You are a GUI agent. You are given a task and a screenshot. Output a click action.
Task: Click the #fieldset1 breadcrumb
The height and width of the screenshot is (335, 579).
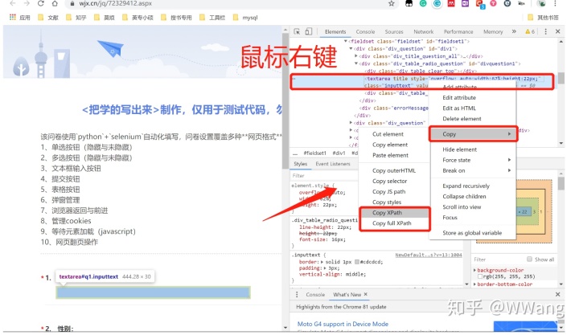[x=314, y=153]
